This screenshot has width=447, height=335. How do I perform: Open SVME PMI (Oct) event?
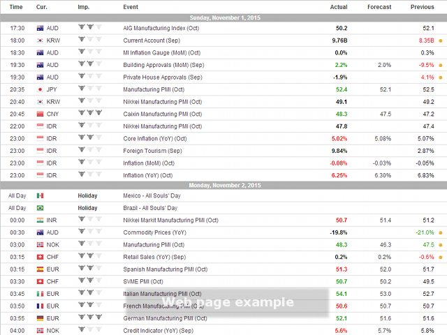[x=143, y=281]
